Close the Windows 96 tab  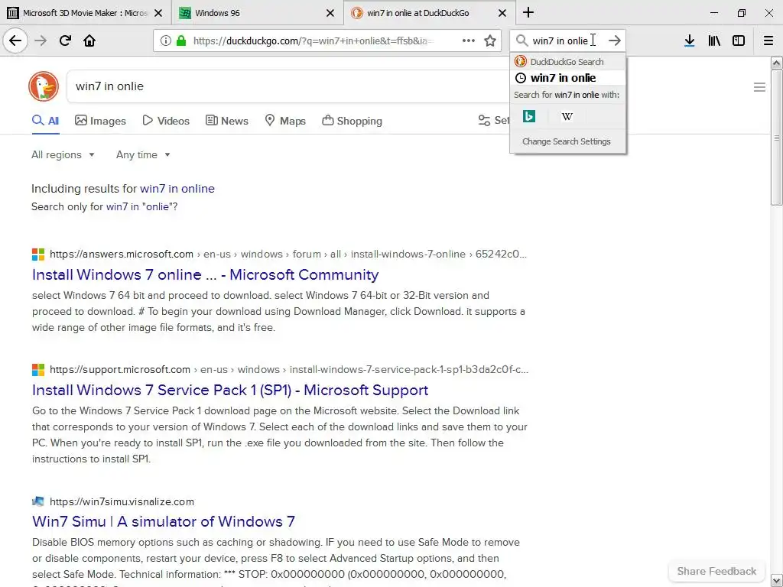click(330, 13)
